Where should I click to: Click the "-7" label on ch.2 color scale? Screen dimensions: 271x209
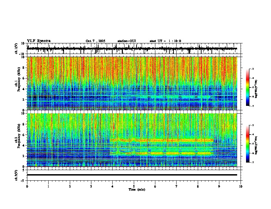[x=252, y=163]
